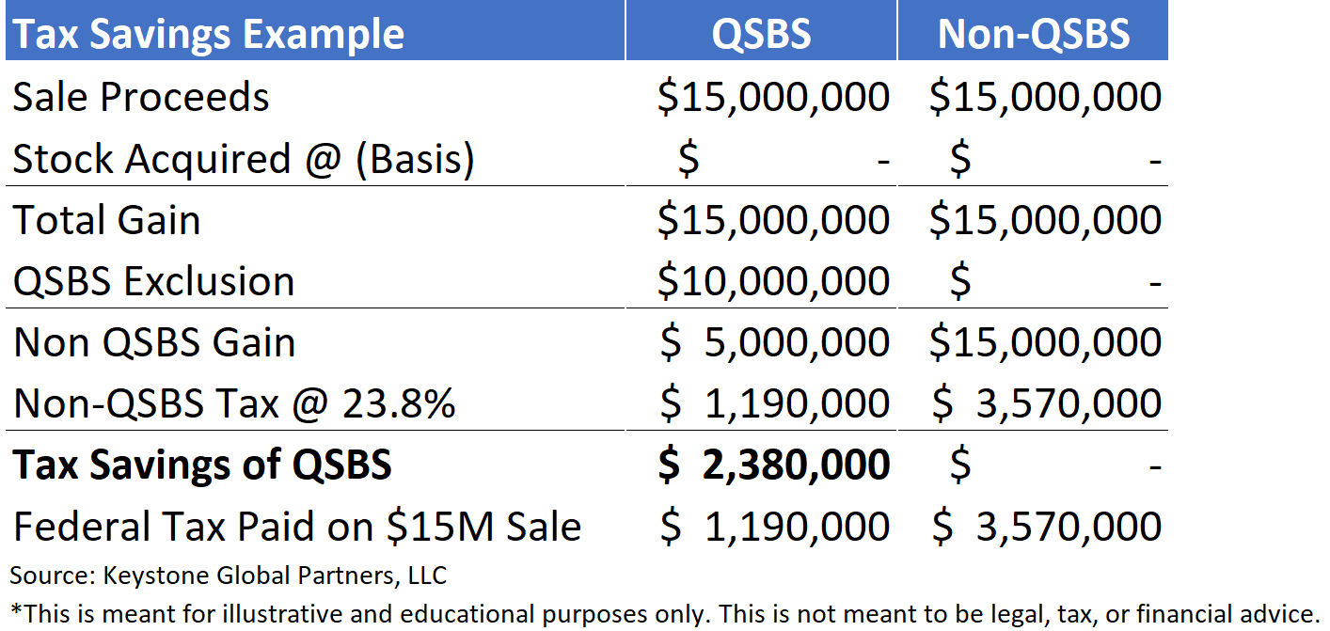Click the Total Gain row label
Screen dimensions: 1330x631
pos(107,221)
